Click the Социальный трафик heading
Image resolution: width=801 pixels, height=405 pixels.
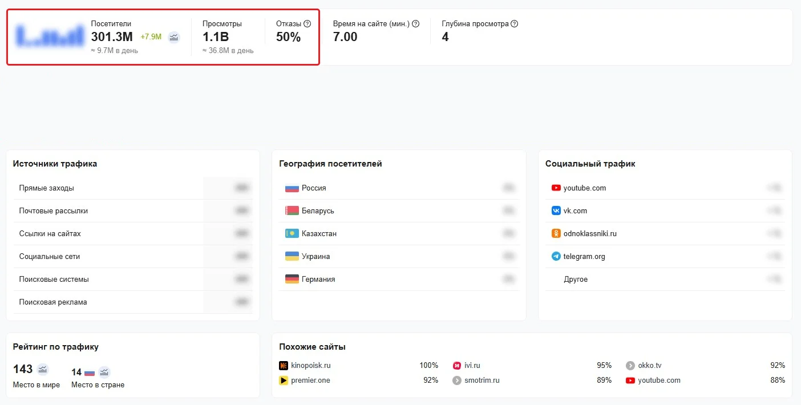coord(590,164)
